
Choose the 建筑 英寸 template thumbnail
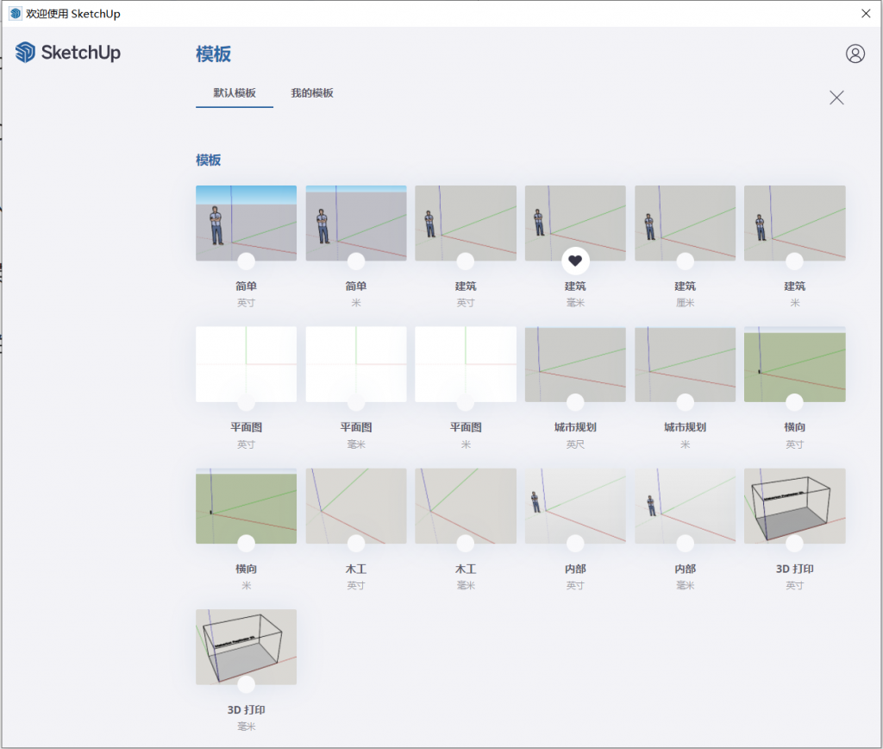(x=465, y=223)
